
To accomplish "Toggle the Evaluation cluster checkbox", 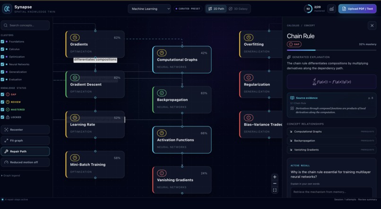I will click(x=2, y=80).
